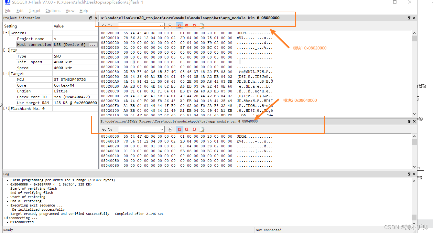
Task: Set 4-byte view in the 08040000 pane
Action: point(194,129)
